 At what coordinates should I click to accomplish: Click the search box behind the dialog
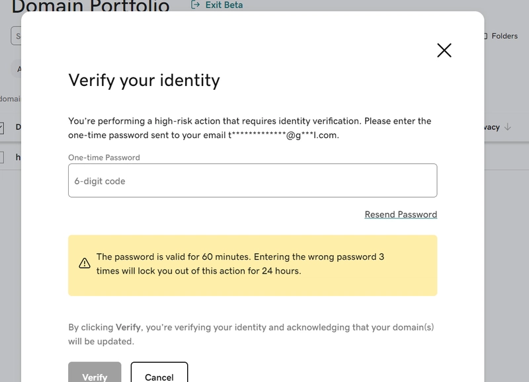tap(16, 36)
